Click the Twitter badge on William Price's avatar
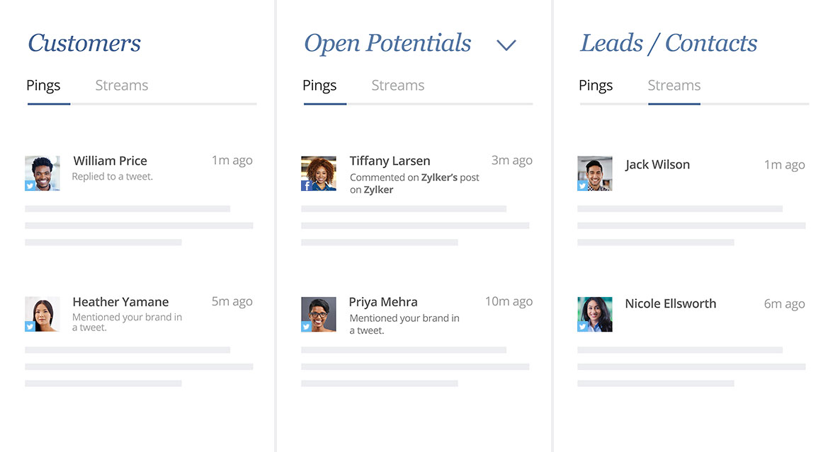828x452 pixels. tap(30, 185)
